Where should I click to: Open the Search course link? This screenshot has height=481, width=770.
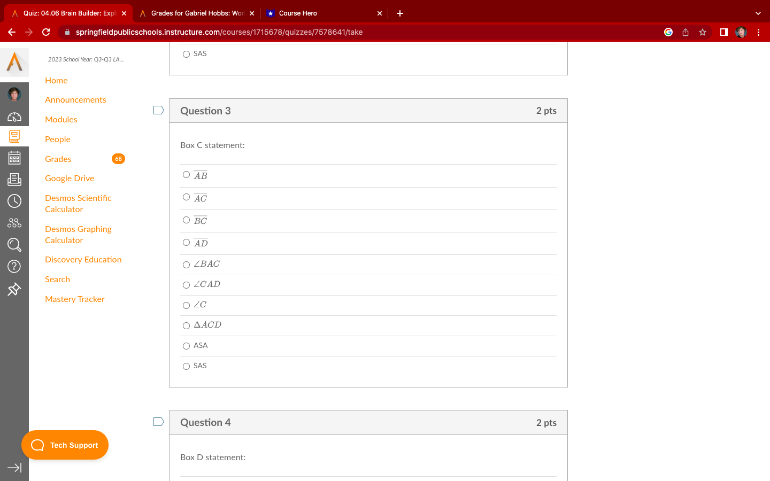57,280
